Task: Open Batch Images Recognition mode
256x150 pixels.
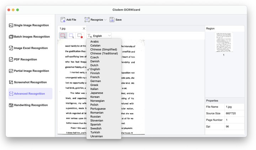Action: (x=30, y=37)
